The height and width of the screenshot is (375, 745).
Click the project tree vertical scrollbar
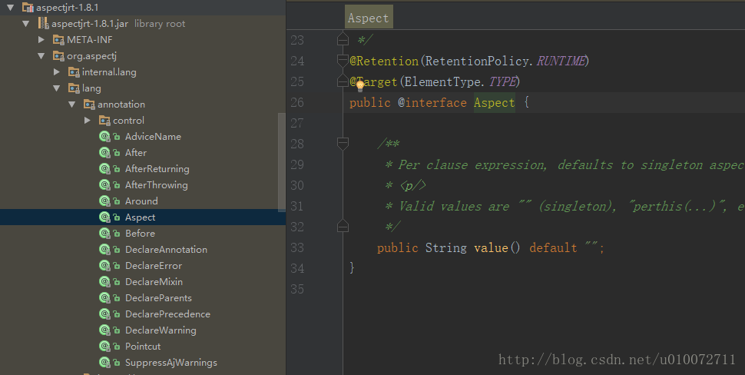click(282, 161)
